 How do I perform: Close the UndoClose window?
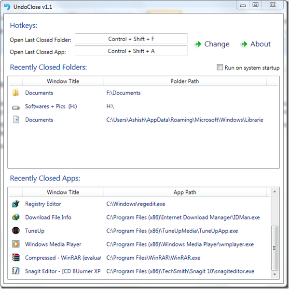point(273,5)
